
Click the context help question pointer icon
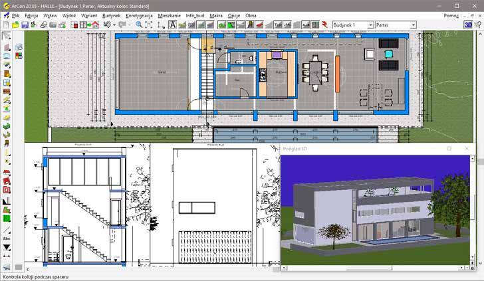[478, 25]
